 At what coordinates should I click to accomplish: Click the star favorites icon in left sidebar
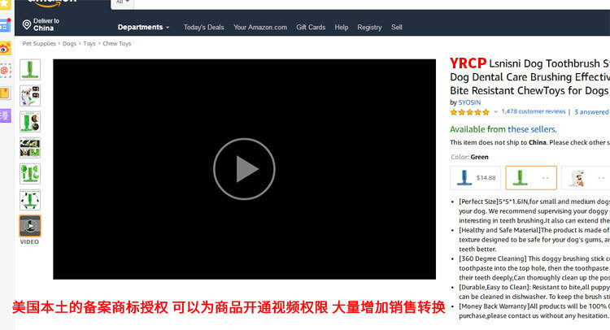tap(5, 3)
